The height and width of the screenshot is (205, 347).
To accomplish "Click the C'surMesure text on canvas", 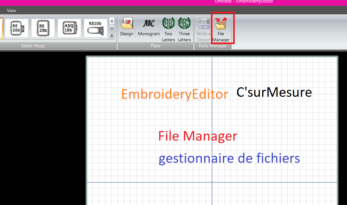I will [274, 92].
